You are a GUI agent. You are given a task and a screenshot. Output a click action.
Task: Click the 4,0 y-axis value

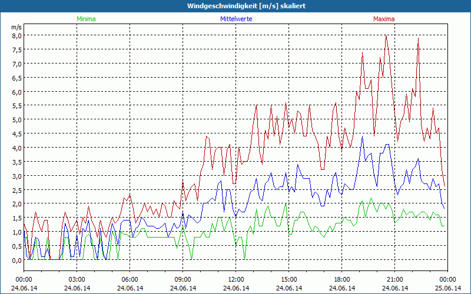point(17,148)
